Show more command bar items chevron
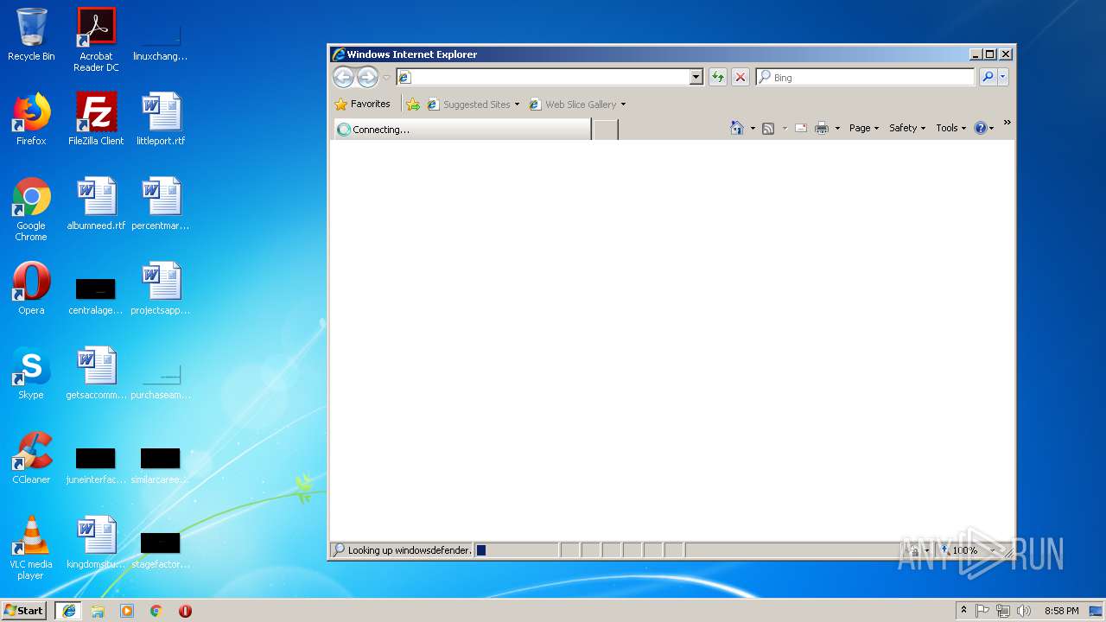The image size is (1106, 622). point(1007,123)
